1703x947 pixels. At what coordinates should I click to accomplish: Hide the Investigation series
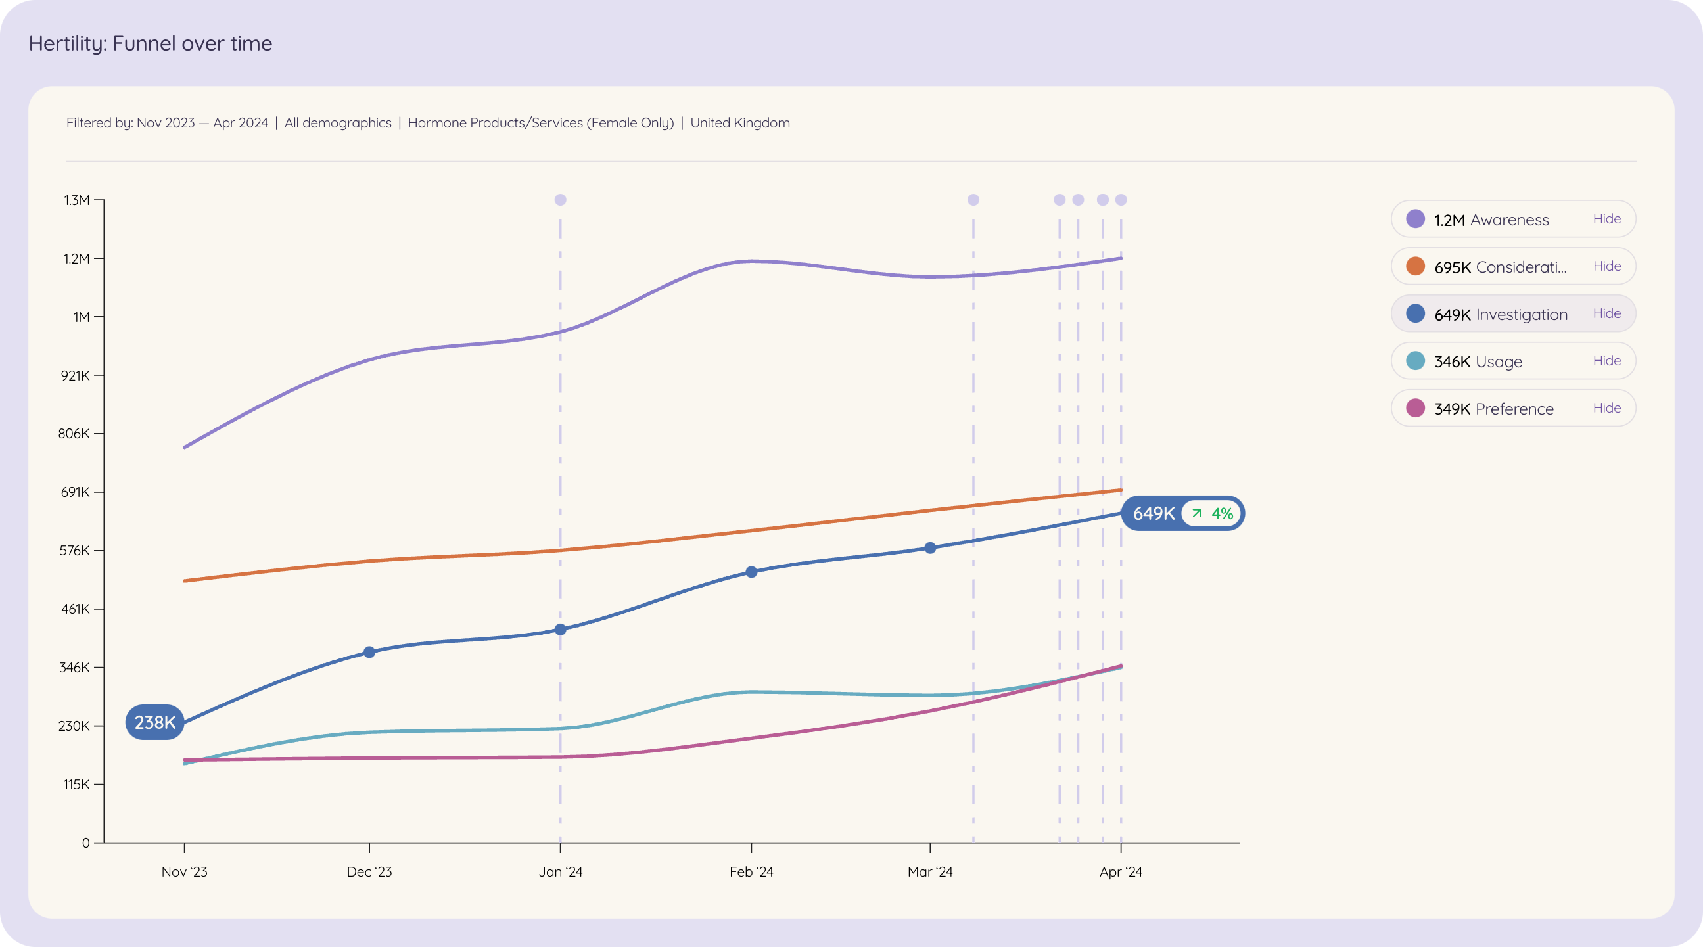[x=1606, y=313]
